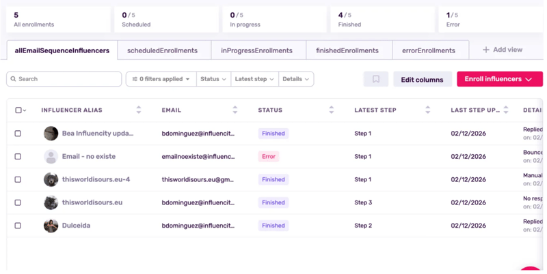Click Step 3 in thisworldisours.eu row

pyautogui.click(x=363, y=202)
